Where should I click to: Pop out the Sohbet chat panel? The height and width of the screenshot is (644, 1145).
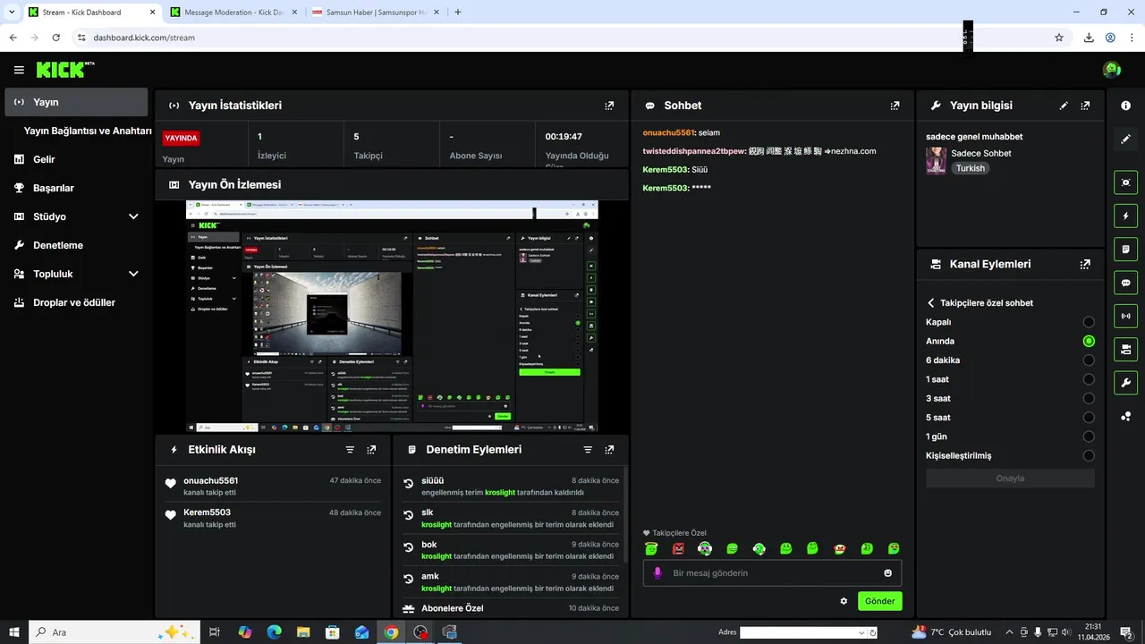pos(895,106)
